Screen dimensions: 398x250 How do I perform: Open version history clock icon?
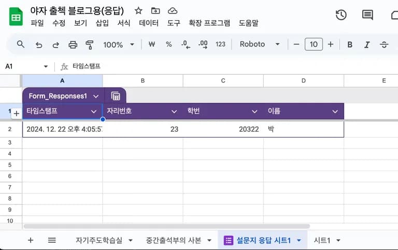coord(341,15)
